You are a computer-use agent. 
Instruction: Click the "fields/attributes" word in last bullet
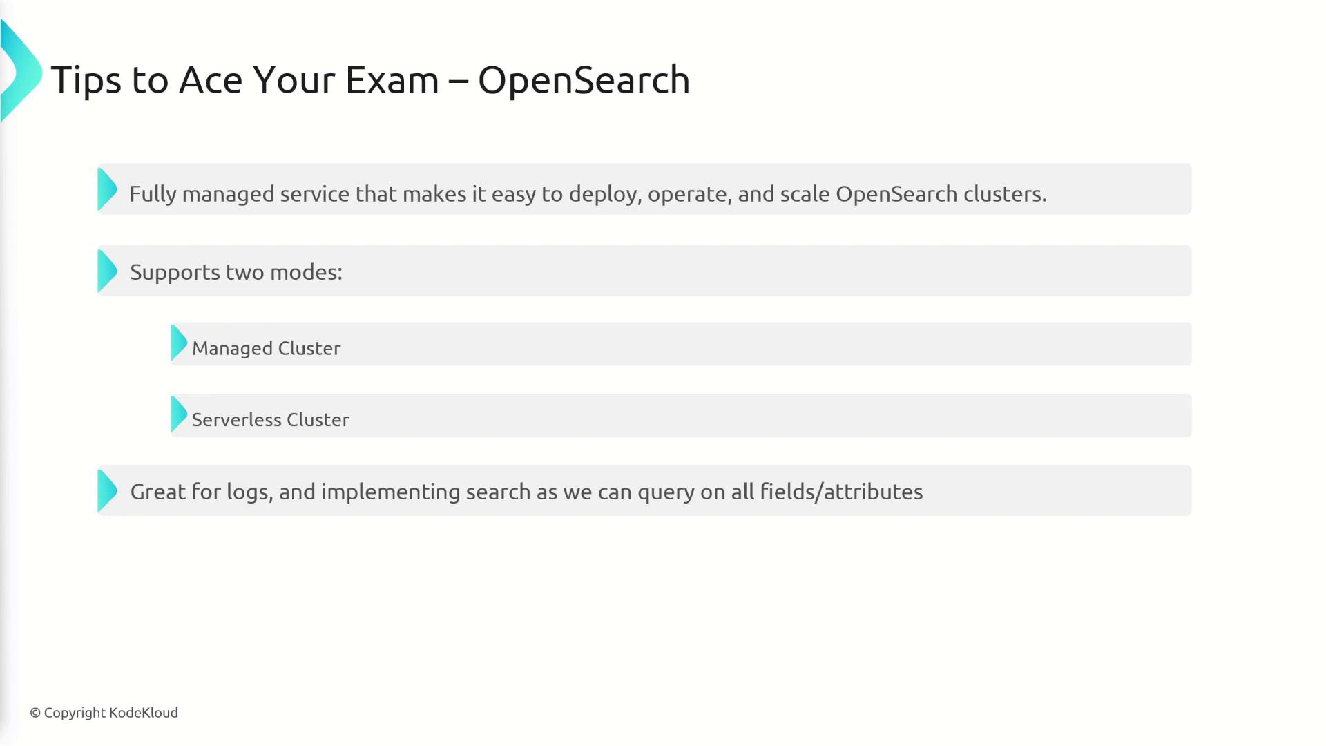[841, 492]
